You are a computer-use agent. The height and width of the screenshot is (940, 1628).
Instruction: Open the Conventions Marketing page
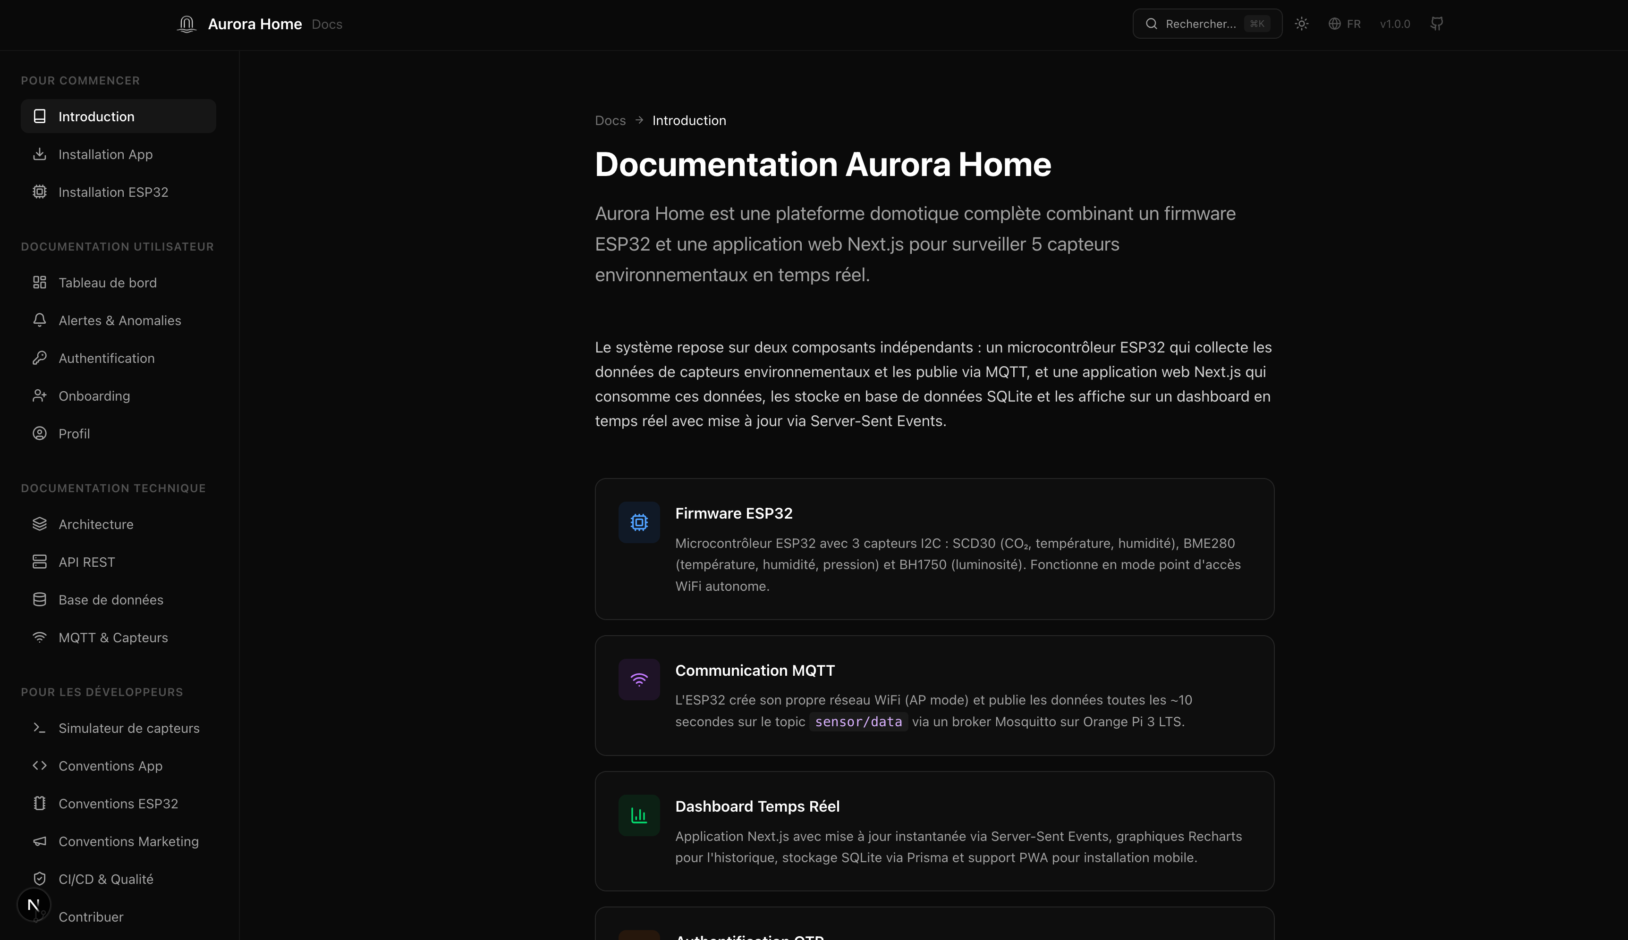pos(118,841)
